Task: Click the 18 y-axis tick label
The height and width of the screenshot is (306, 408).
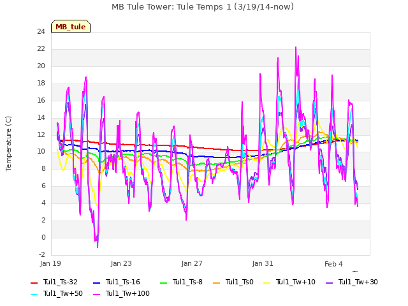Action: [41, 84]
